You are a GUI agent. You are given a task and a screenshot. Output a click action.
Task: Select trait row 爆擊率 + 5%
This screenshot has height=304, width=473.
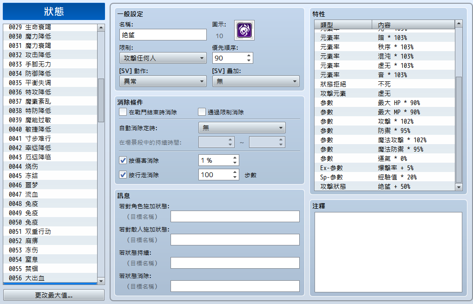click(385, 168)
